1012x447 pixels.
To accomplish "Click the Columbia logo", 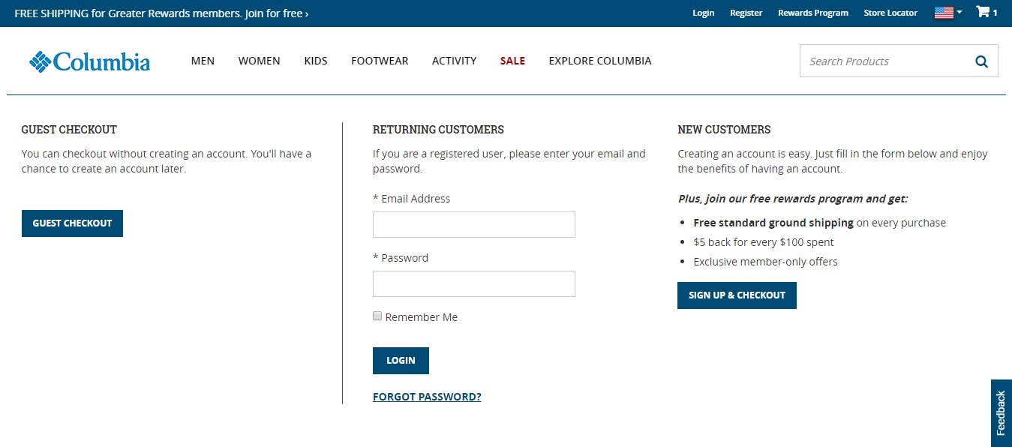I will (x=89, y=61).
